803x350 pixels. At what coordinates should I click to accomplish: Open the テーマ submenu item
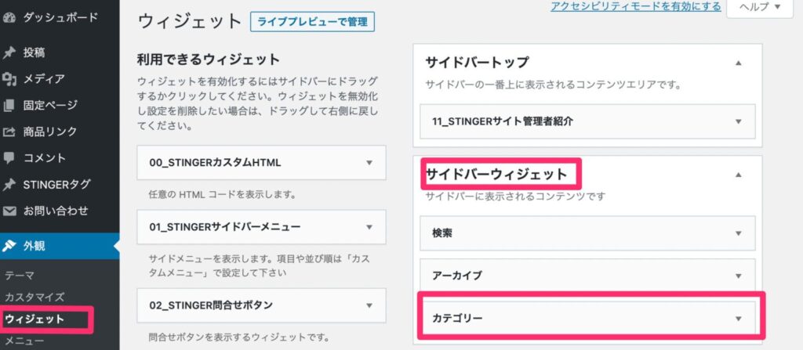click(20, 276)
